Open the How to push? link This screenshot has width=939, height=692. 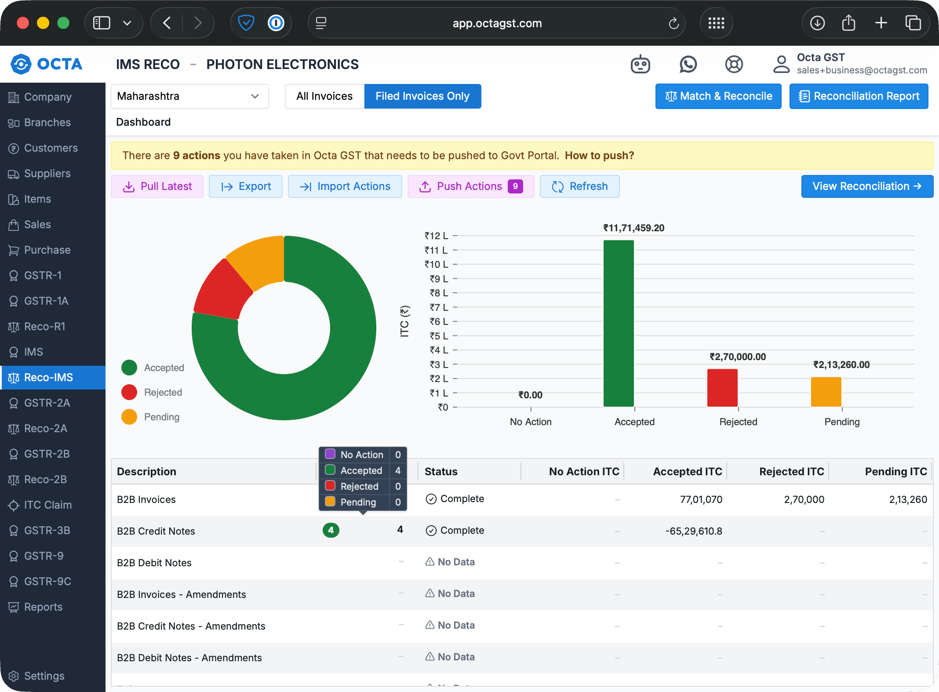(x=599, y=156)
